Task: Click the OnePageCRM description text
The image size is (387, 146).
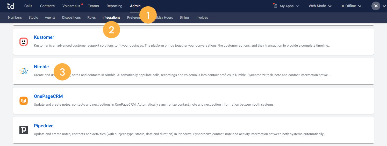Action: pyautogui.click(x=154, y=105)
